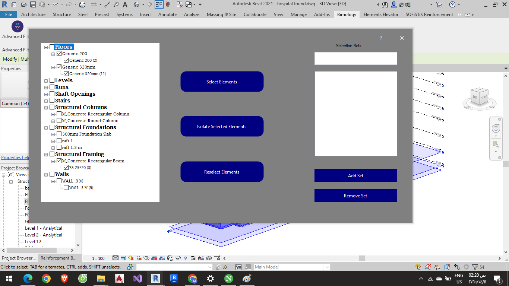
Task: Open the dialog help question mark
Action: (x=381, y=38)
